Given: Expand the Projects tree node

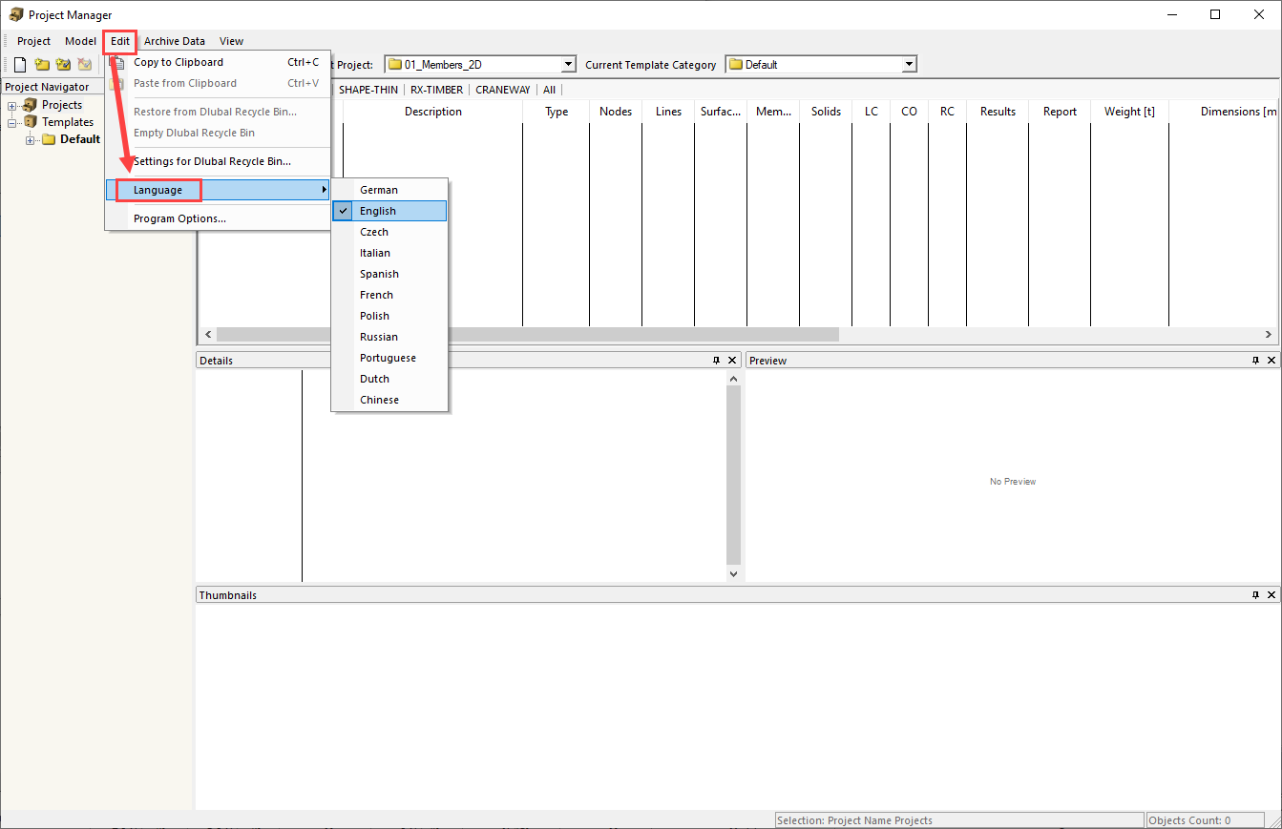Looking at the screenshot, I should (12, 105).
